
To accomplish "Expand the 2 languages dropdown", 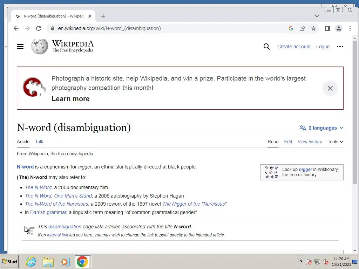I will tap(321, 128).
